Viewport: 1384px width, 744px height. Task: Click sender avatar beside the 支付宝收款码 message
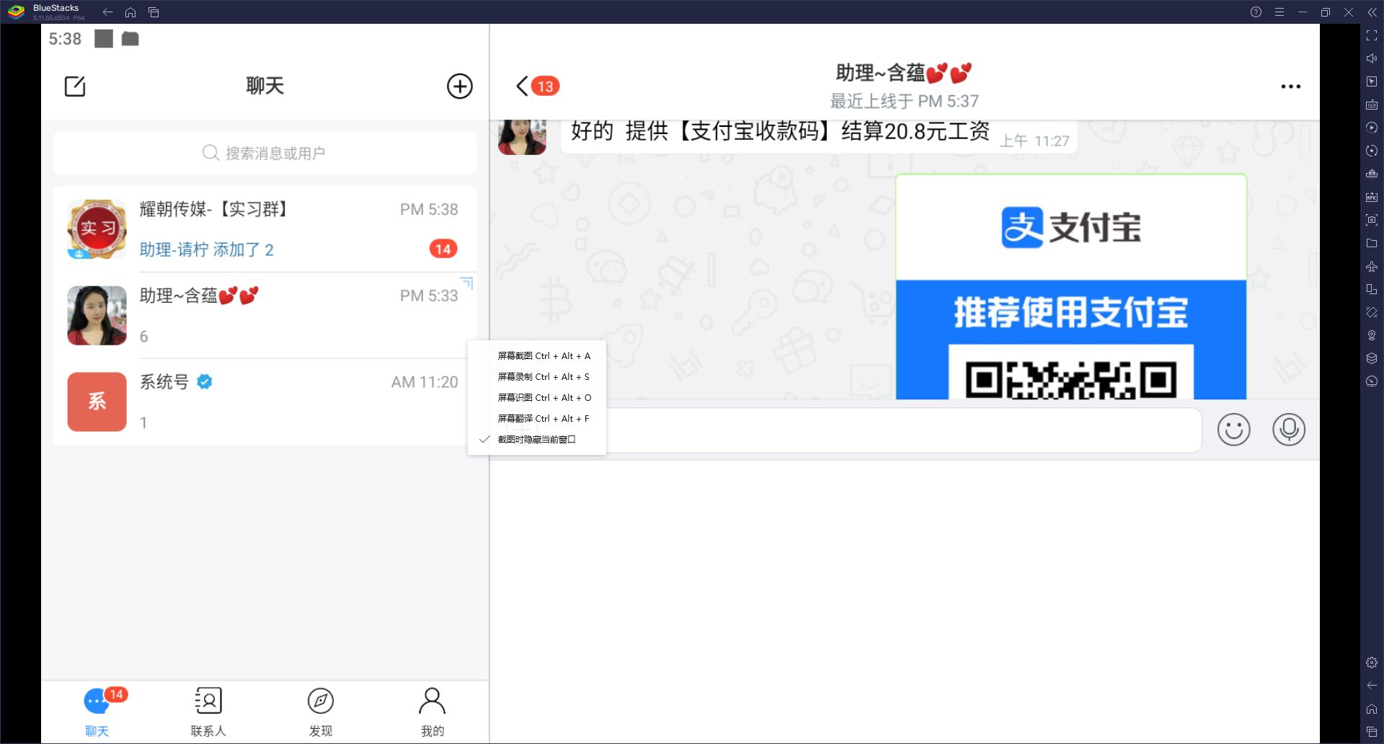(x=522, y=137)
